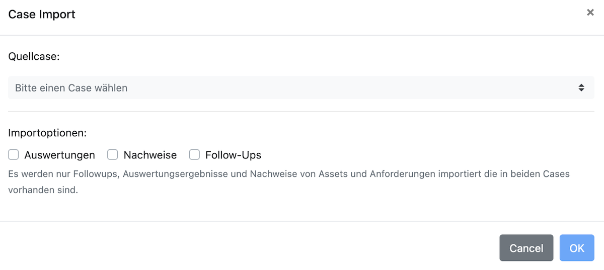This screenshot has width=604, height=270.
Task: Click the divider line below the Quellcase dropdown
Action: (x=301, y=112)
